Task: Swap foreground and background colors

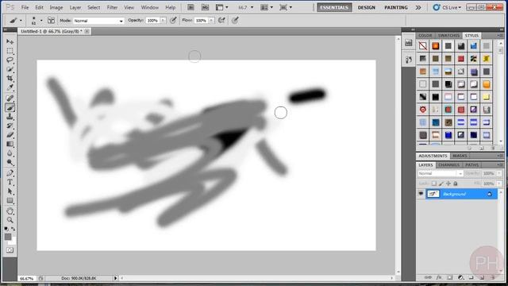Action: click(13, 229)
